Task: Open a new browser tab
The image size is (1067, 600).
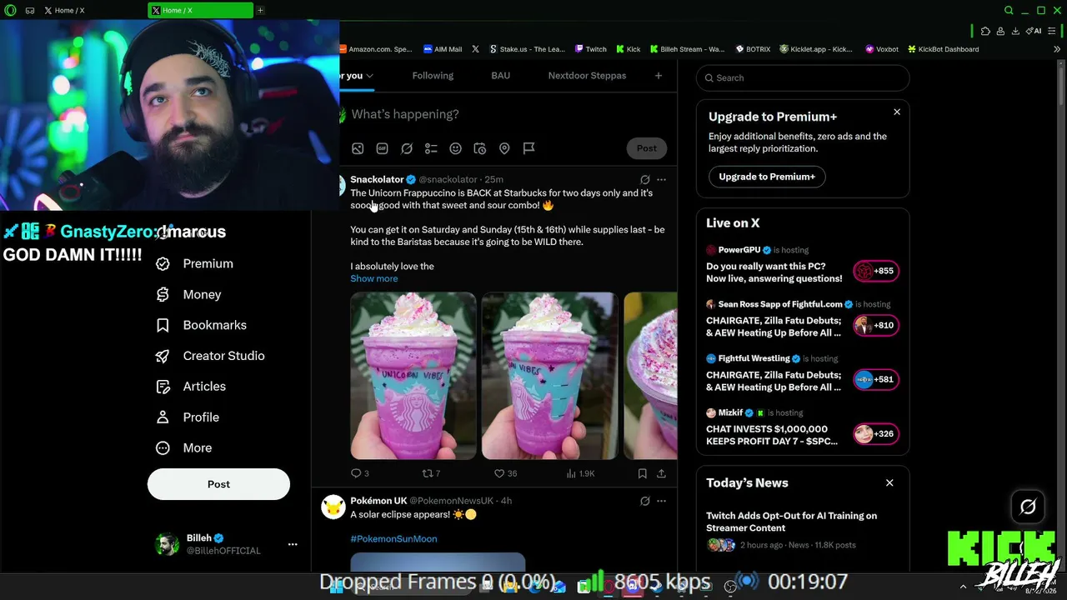Action: pos(260,11)
